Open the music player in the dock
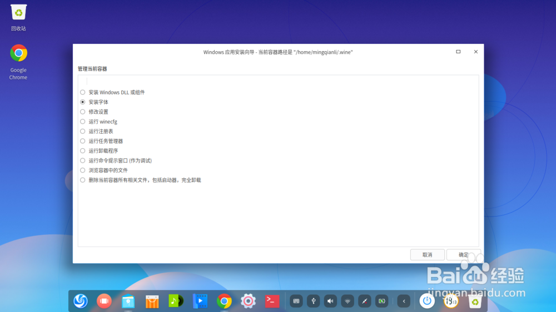 [176, 301]
